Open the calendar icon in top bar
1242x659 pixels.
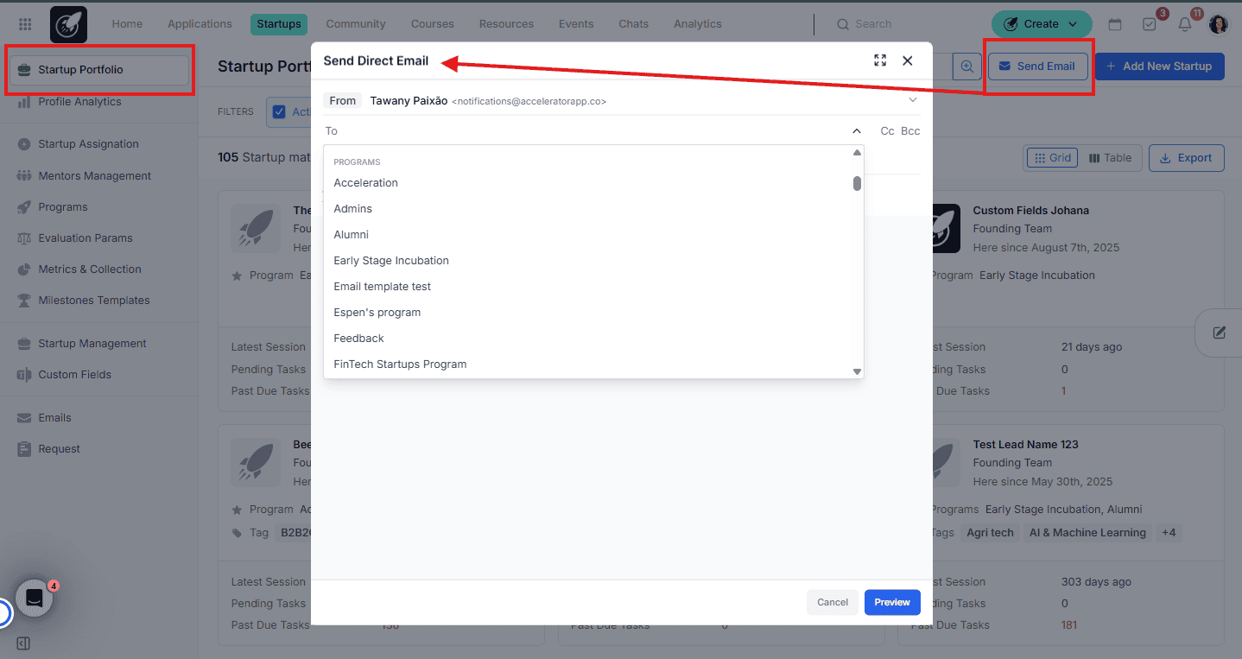click(x=1115, y=24)
